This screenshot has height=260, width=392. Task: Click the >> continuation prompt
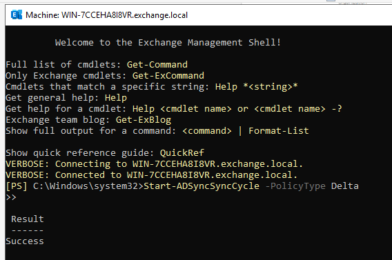[x=11, y=197]
